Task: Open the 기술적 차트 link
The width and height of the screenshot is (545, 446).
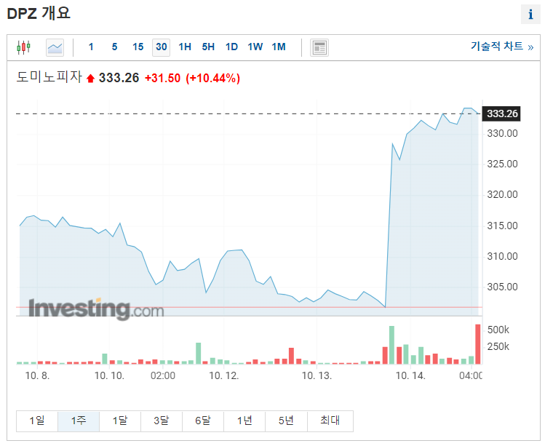Action: pos(502,47)
